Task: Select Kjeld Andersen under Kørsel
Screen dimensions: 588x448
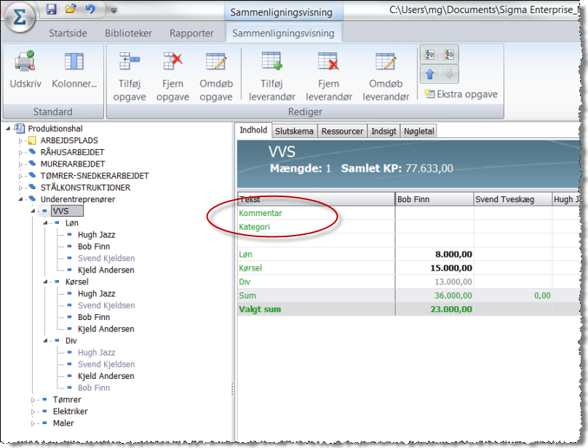Action: click(x=106, y=329)
